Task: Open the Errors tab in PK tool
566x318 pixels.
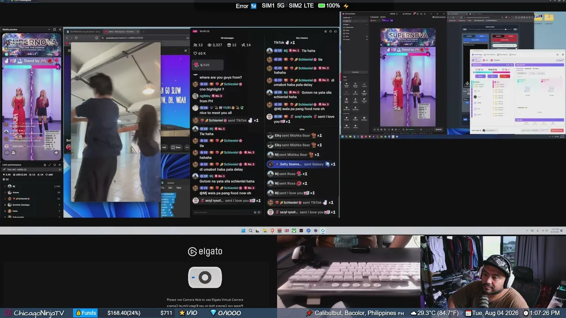Action: 513,54
